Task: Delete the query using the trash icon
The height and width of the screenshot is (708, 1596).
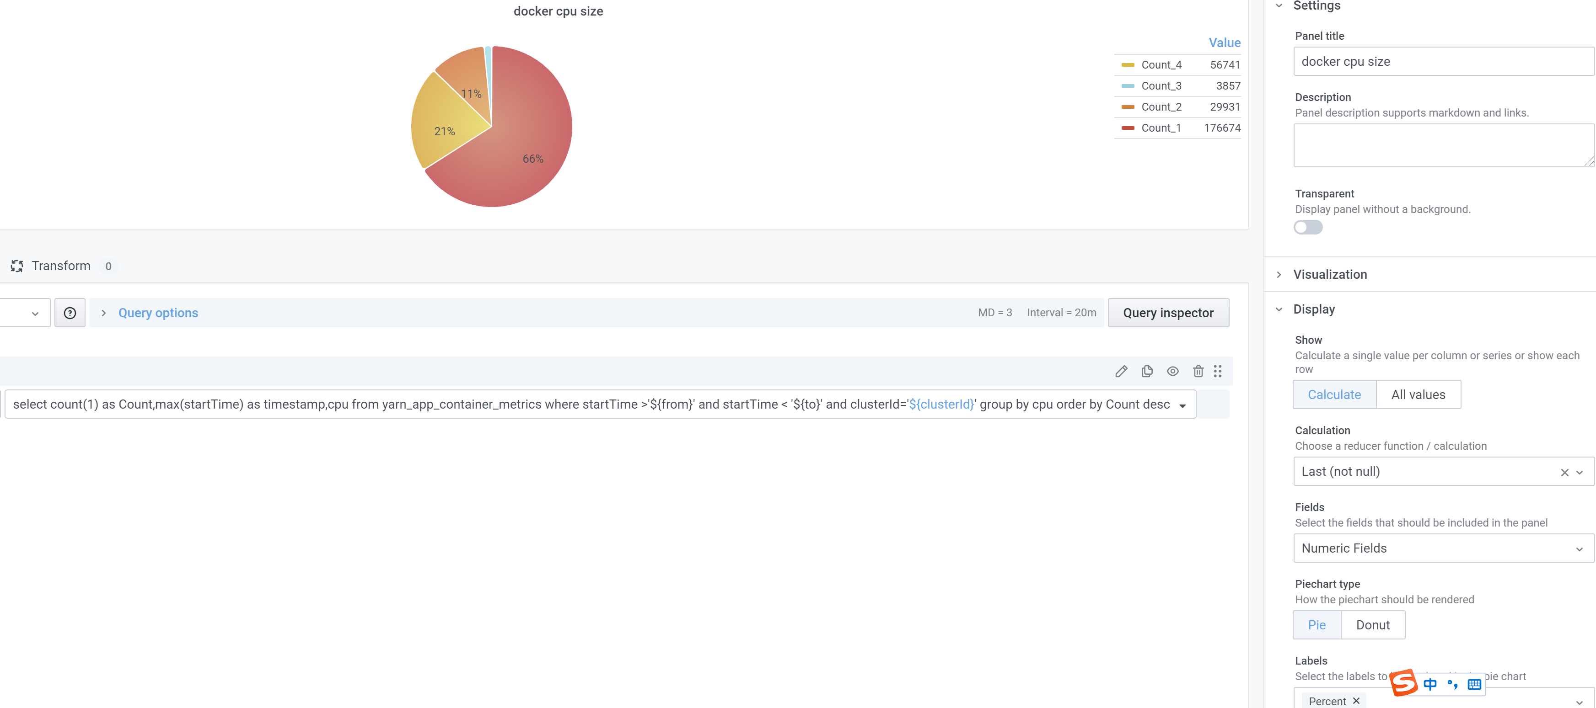Action: (x=1198, y=371)
